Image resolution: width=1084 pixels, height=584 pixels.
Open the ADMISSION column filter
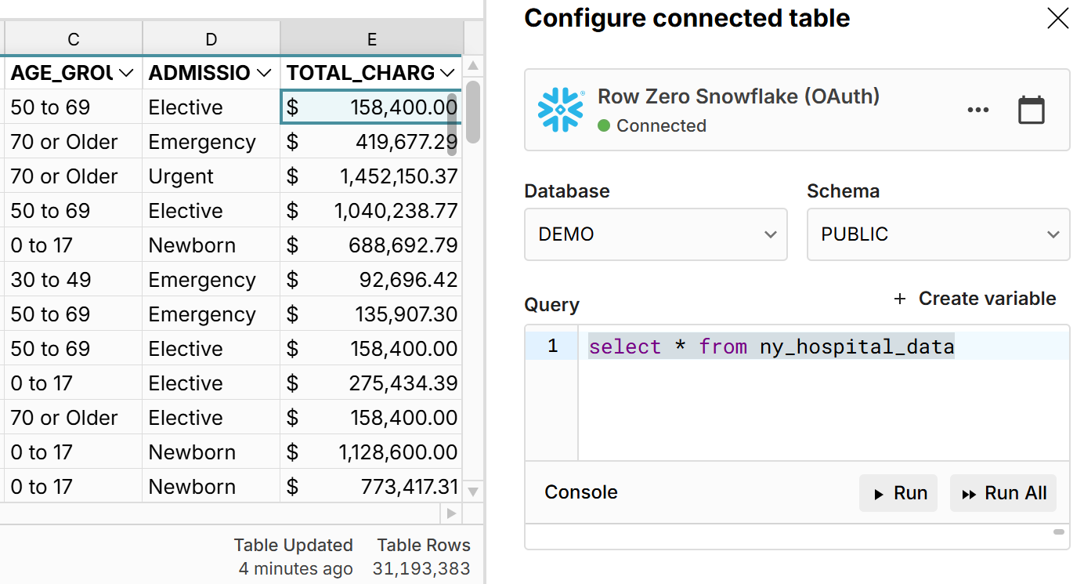tap(263, 73)
